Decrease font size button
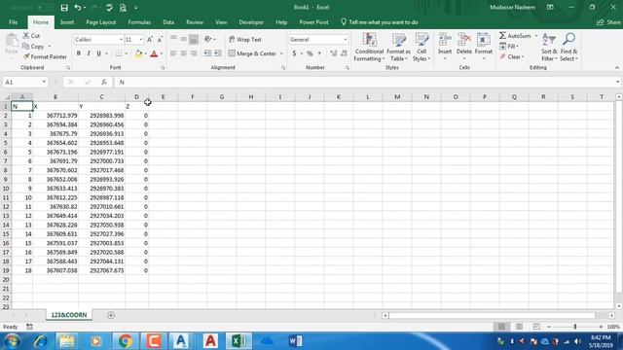Viewport: 623px width, 350px height. coord(160,40)
